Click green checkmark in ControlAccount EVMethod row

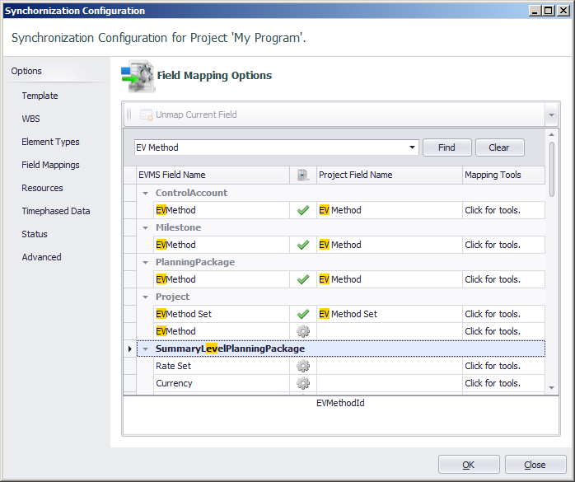303,210
